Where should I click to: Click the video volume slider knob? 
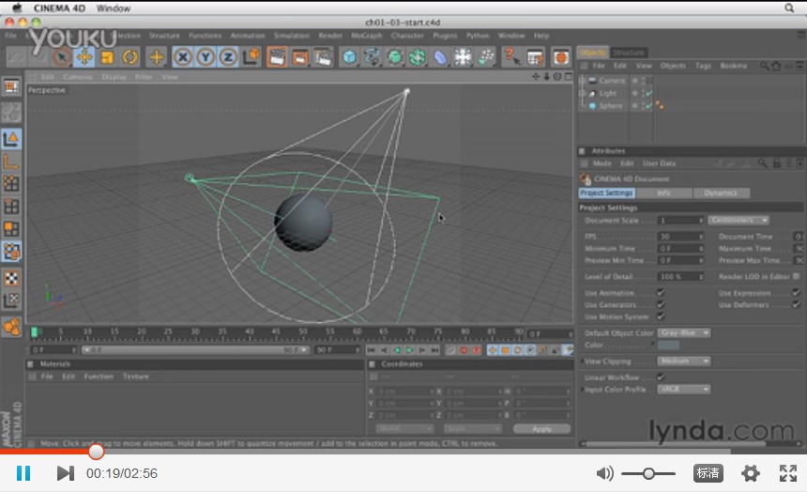tap(648, 473)
